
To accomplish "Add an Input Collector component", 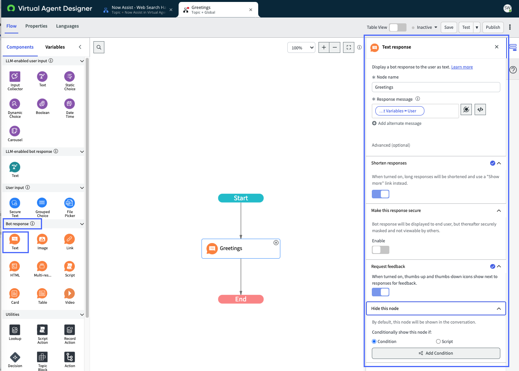I will click(15, 81).
